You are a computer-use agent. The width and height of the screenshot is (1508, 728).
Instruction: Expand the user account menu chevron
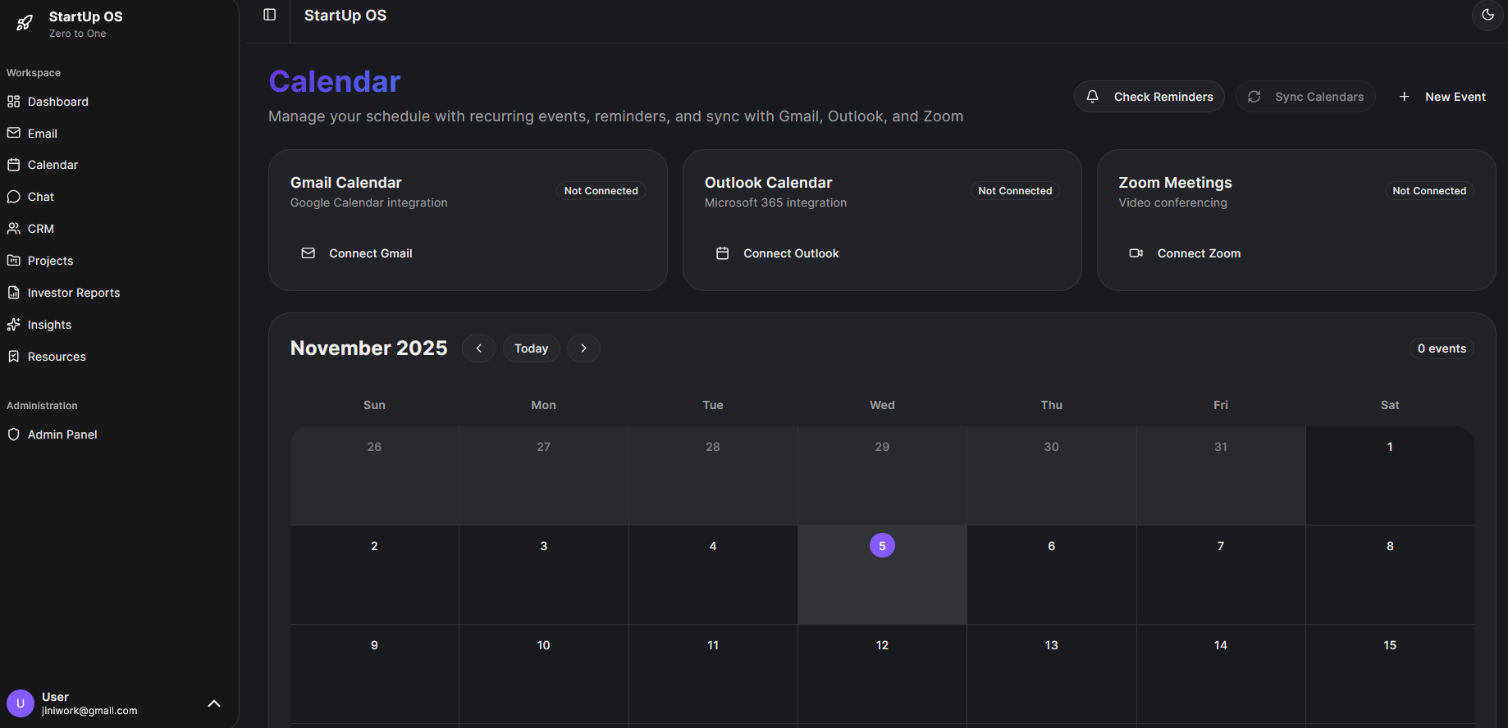coord(214,703)
